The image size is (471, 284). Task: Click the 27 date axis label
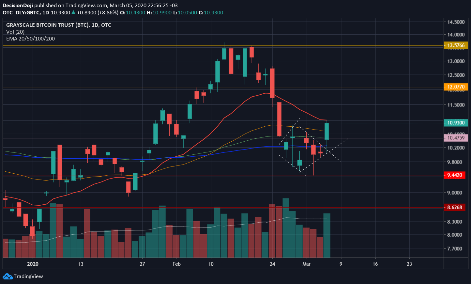point(142,264)
